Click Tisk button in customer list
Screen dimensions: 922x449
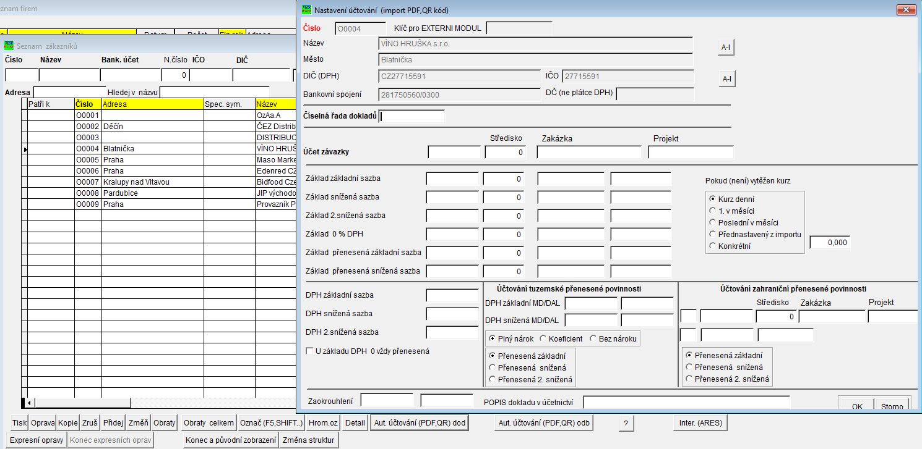click(x=20, y=423)
